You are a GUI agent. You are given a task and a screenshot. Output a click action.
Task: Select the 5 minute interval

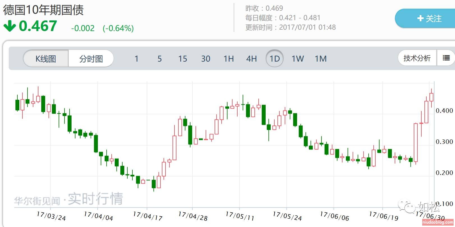[160, 59]
